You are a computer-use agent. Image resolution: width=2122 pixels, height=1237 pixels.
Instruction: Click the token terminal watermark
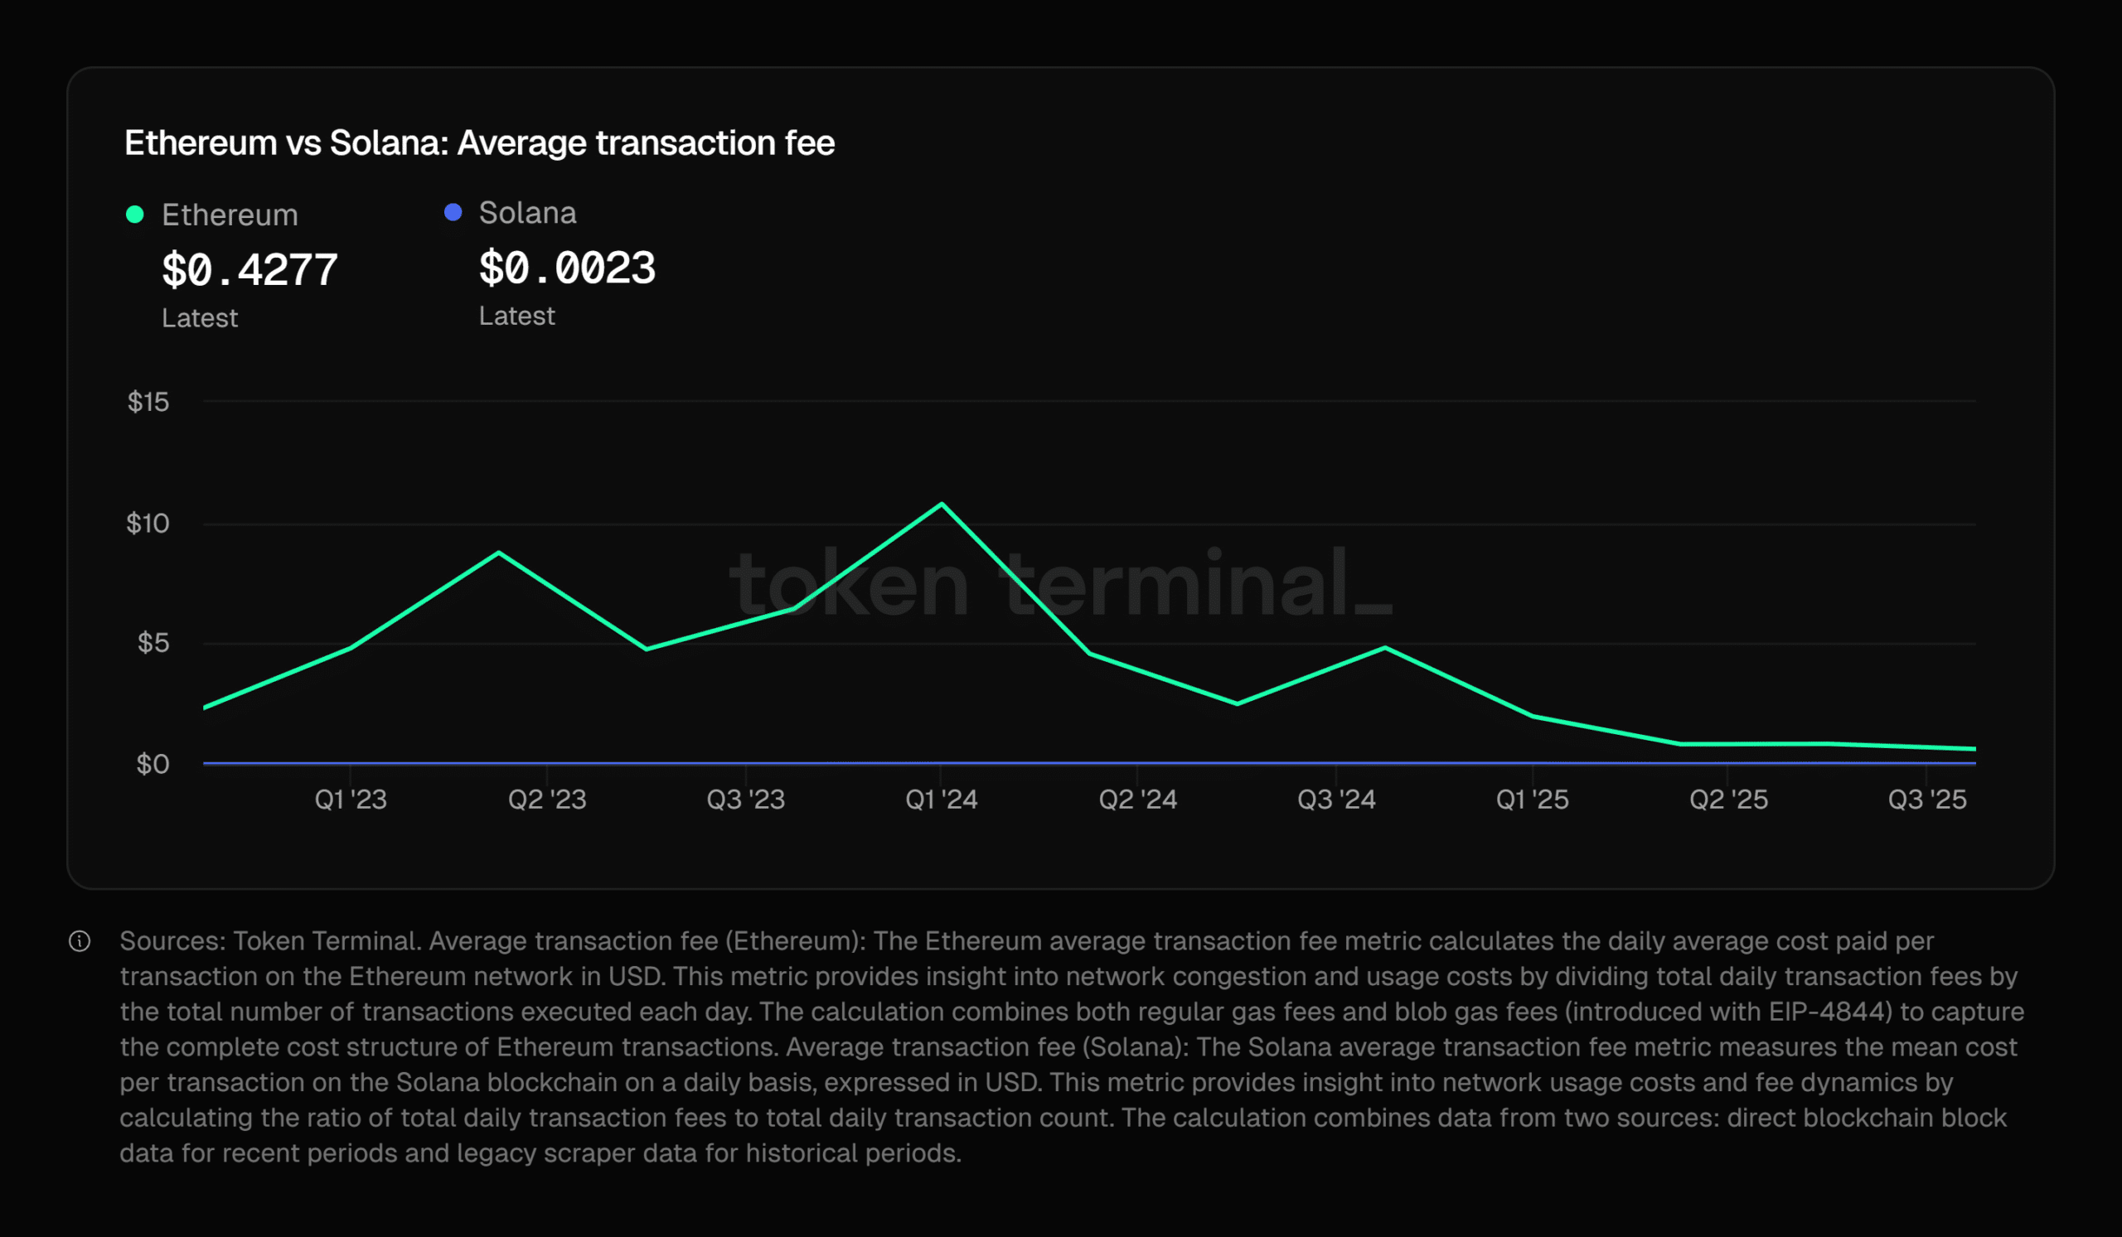coord(1061,583)
